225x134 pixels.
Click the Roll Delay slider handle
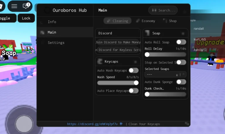(147, 55)
